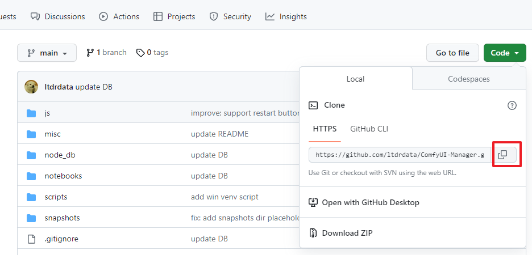Choose Download ZIP option
Screen dimensions: 532x255
click(340, 233)
